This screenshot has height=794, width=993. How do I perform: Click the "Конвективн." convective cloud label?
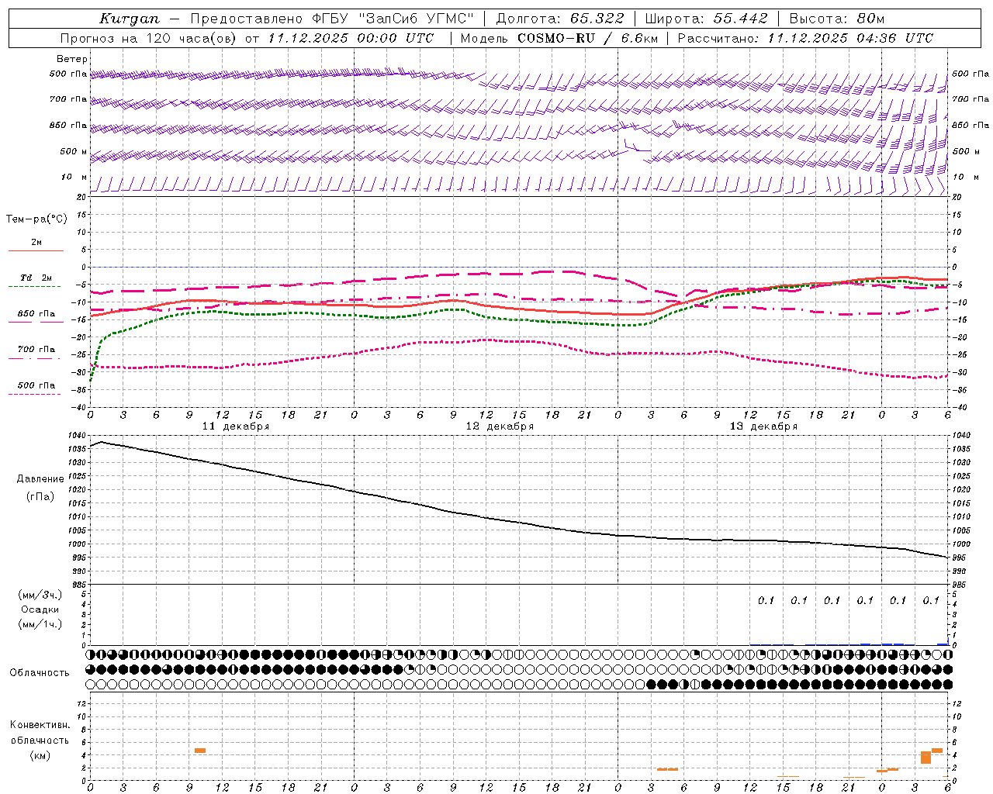tap(40, 725)
